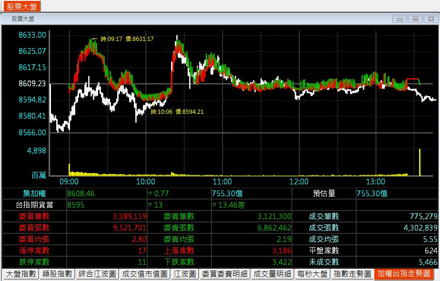Select the 綜合江波圖 tab
440x281 pixels.
[97, 274]
